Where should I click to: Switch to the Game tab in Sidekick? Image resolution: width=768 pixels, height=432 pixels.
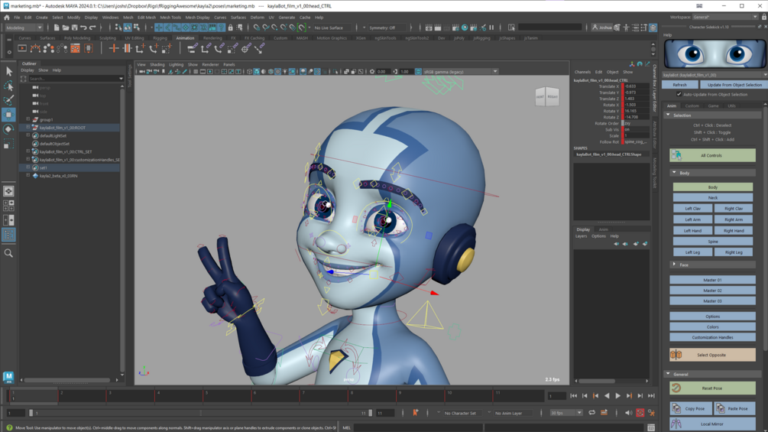(713, 106)
